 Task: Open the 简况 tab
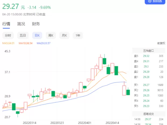tap(21, 24)
